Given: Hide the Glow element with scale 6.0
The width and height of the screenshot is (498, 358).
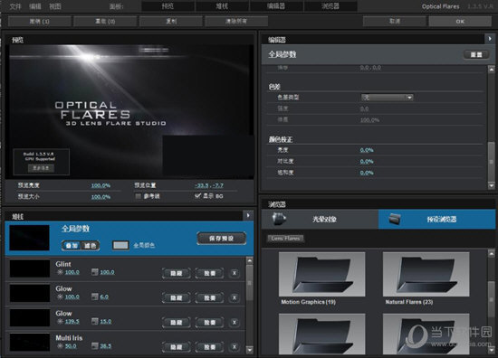Looking at the screenshot, I should coord(177,297).
